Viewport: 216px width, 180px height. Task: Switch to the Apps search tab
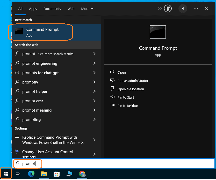33,9
